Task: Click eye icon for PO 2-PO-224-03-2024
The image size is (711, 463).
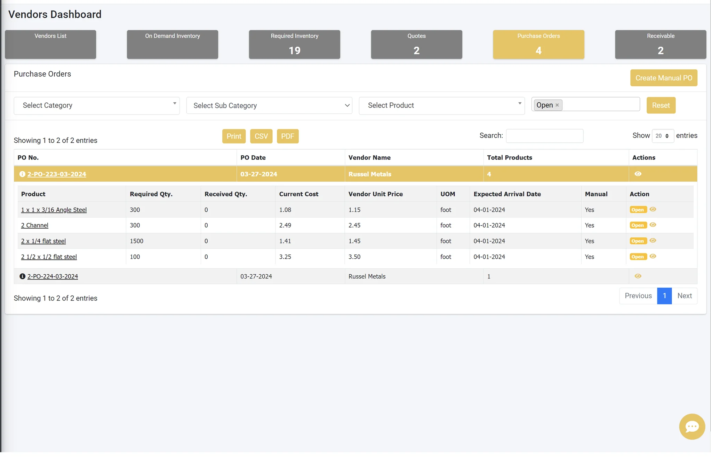Action: [x=638, y=276]
